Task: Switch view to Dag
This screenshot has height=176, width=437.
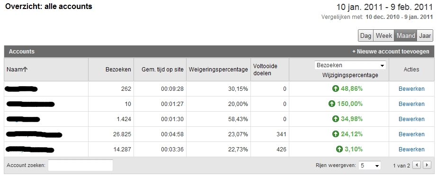Action: [366, 35]
